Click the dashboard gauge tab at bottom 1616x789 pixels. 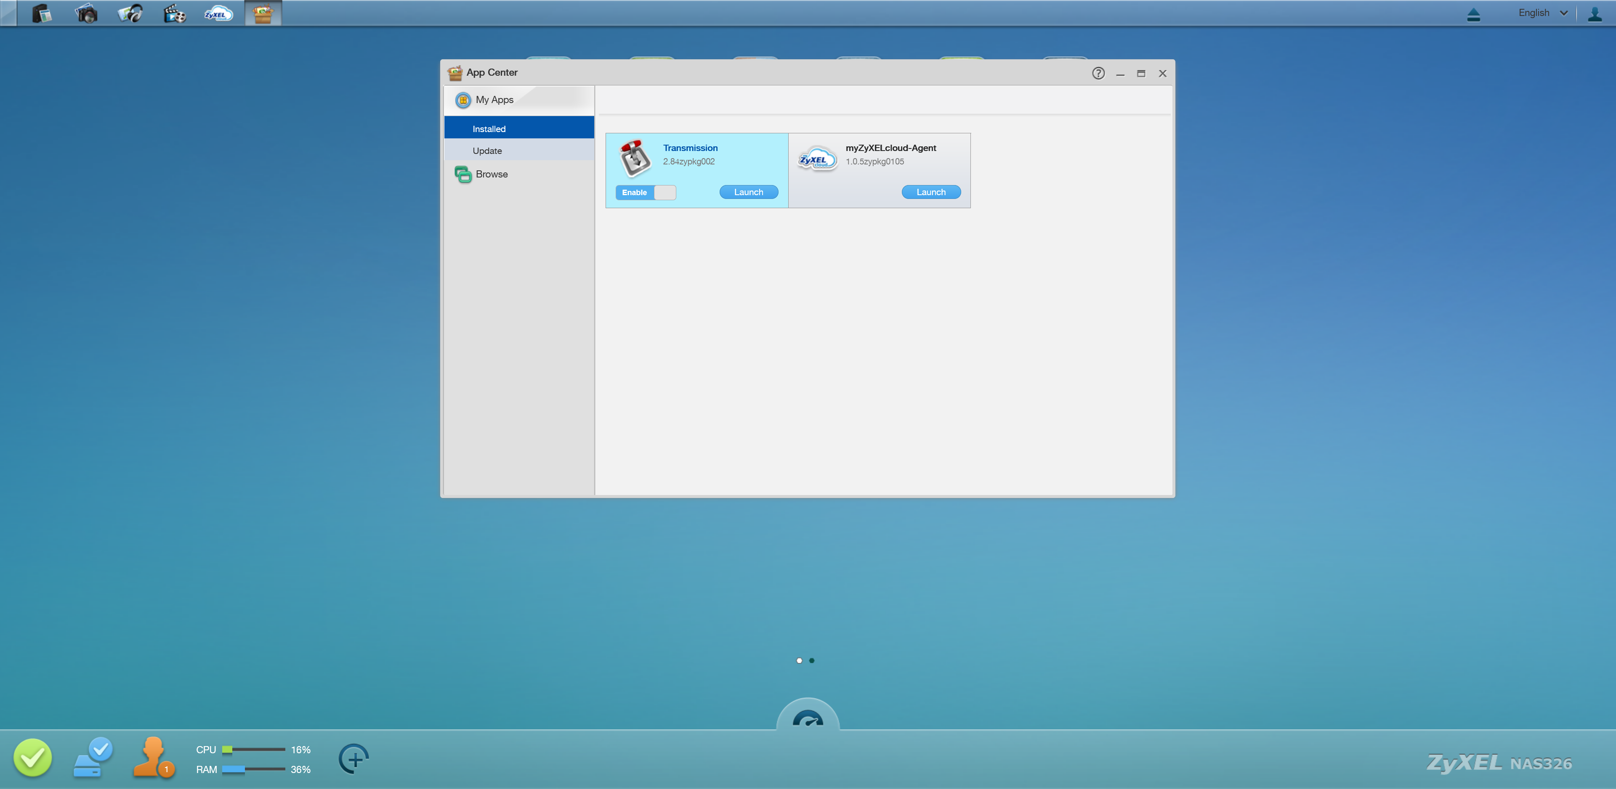[x=808, y=715]
